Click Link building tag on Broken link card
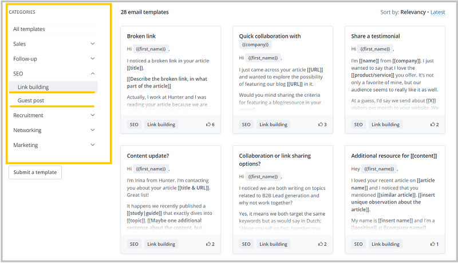Screen dimensions: 458x263 161,125
